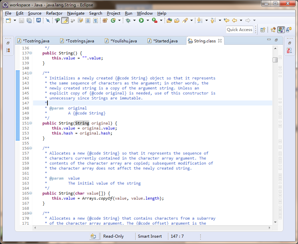This screenshot has width=298, height=244.
Task: Expand the Run dropdown arrow
Action: [148, 20]
